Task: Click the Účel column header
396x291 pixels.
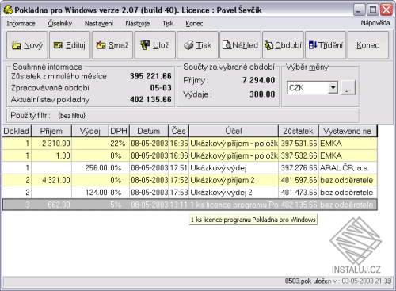Action: pos(234,131)
